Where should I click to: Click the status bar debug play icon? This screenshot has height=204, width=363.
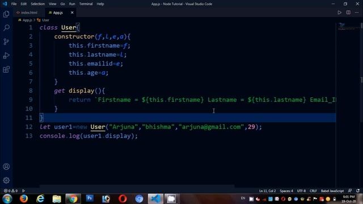point(24,191)
